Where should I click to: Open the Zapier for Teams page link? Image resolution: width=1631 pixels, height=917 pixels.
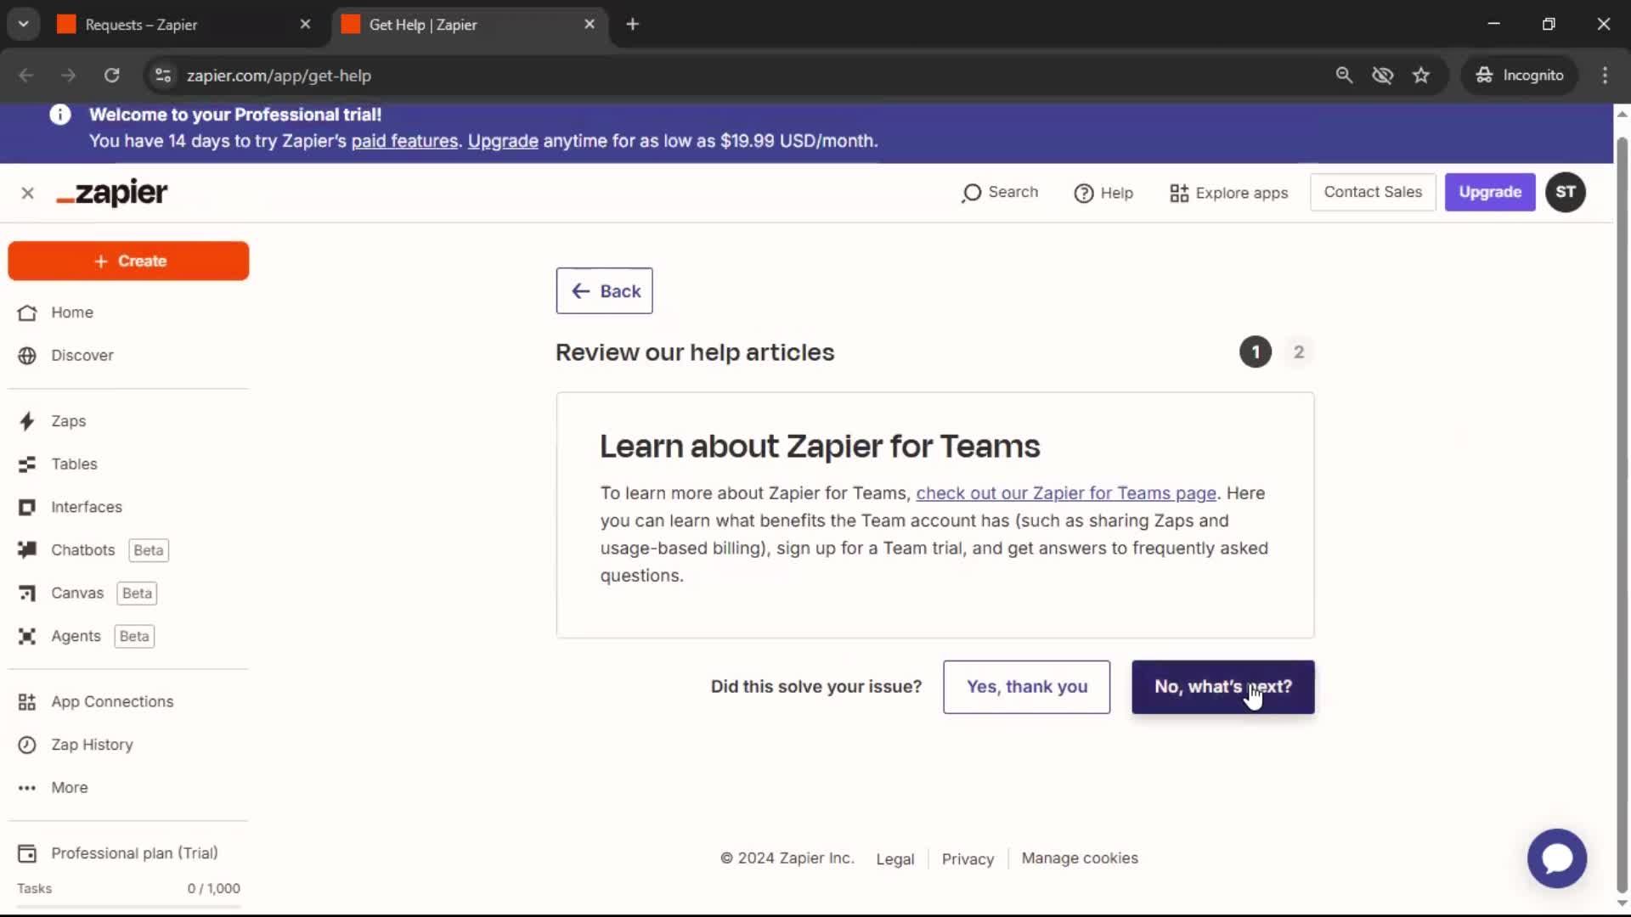pos(1066,493)
